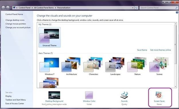
Task: Apply the Windows 7 theme
Action: click(49, 66)
